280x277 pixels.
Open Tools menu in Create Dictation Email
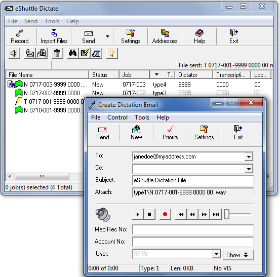coord(142,117)
